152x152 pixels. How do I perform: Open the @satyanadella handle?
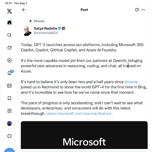(46, 33)
